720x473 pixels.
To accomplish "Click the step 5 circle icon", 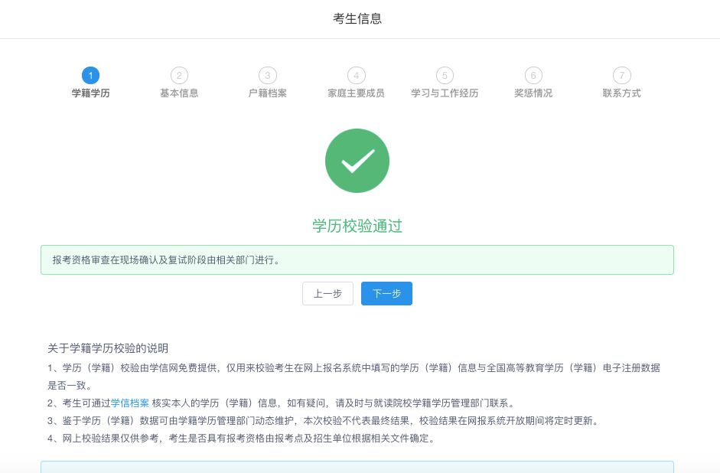I will tap(445, 75).
